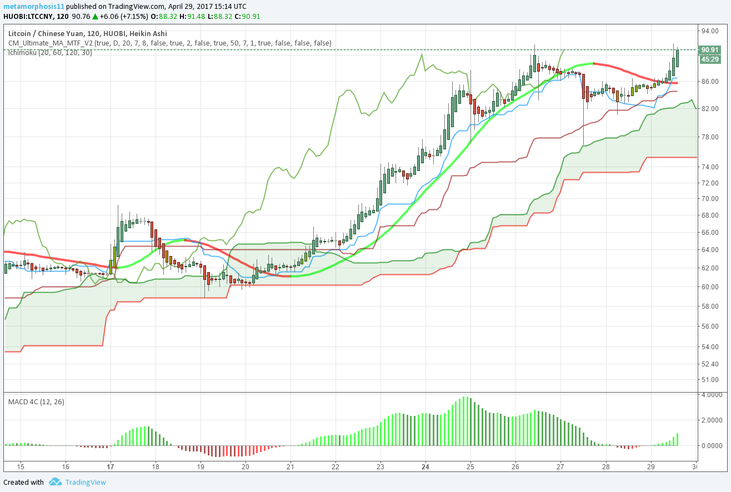Click the 0.0000 MACD axis label

coord(712,446)
